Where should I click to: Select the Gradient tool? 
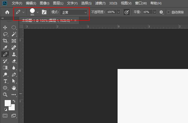point(5,68)
